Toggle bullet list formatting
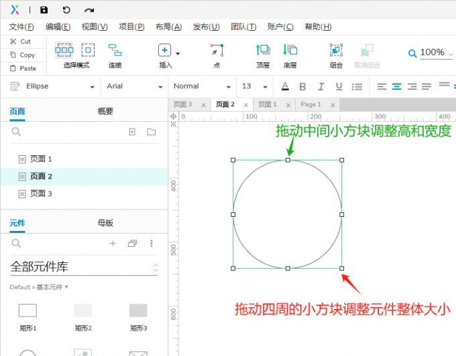456x356 pixels. (x=357, y=86)
